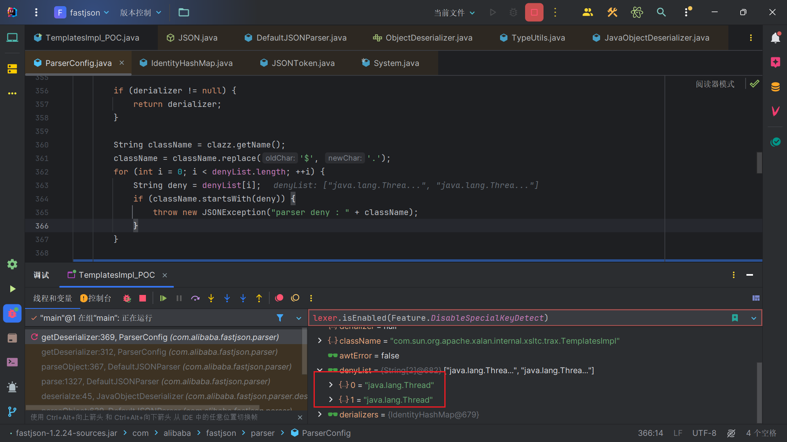
Task: Switch to JSONToken.java tab
Action: pos(298,63)
